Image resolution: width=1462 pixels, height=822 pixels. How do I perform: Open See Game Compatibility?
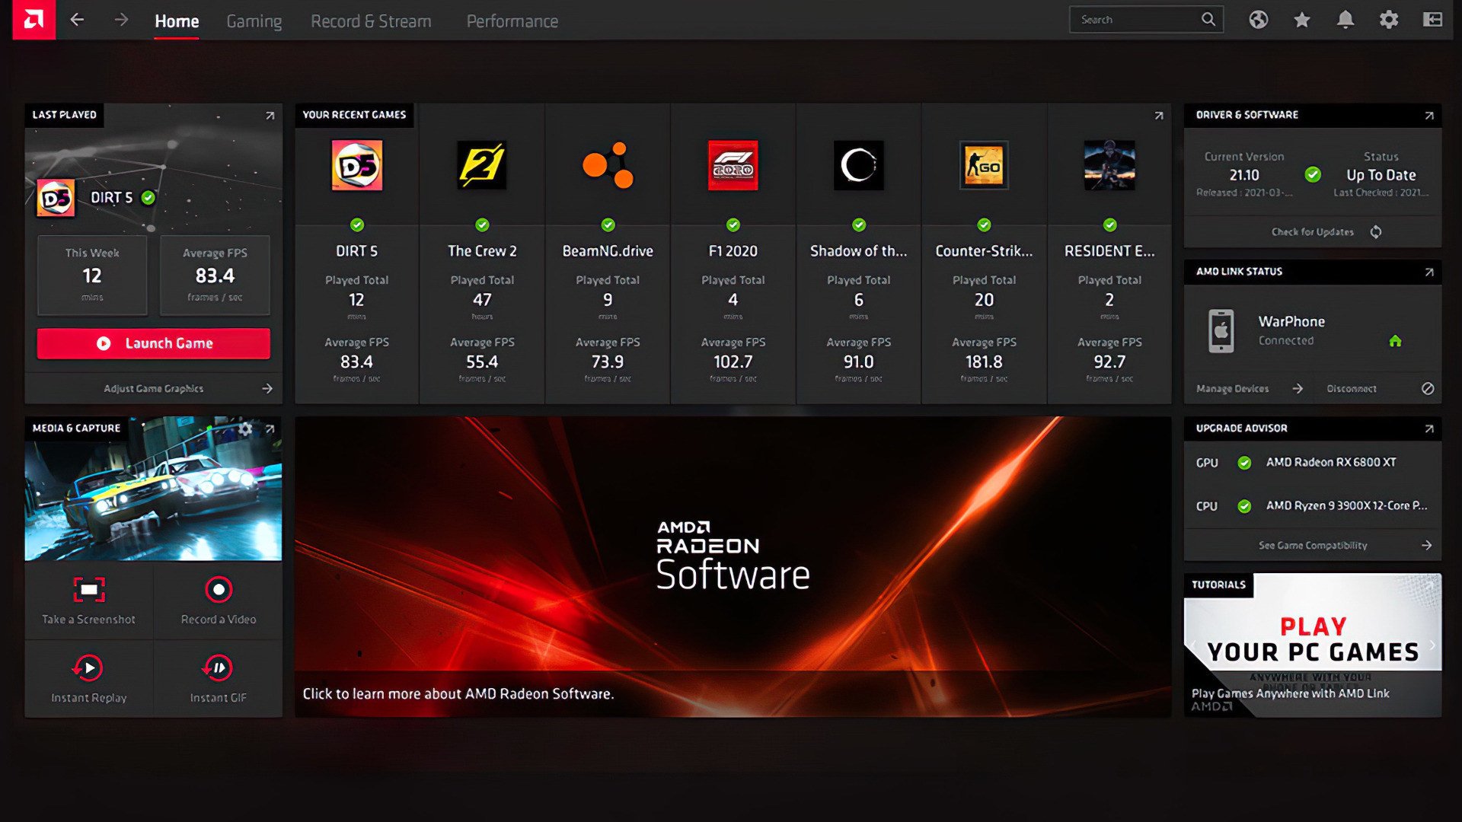coord(1312,545)
